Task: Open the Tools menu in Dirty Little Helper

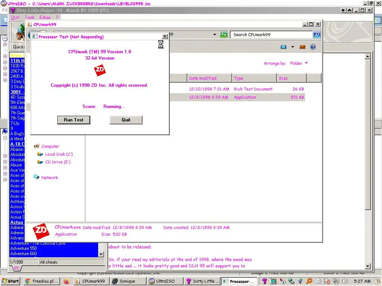Action: (x=29, y=17)
